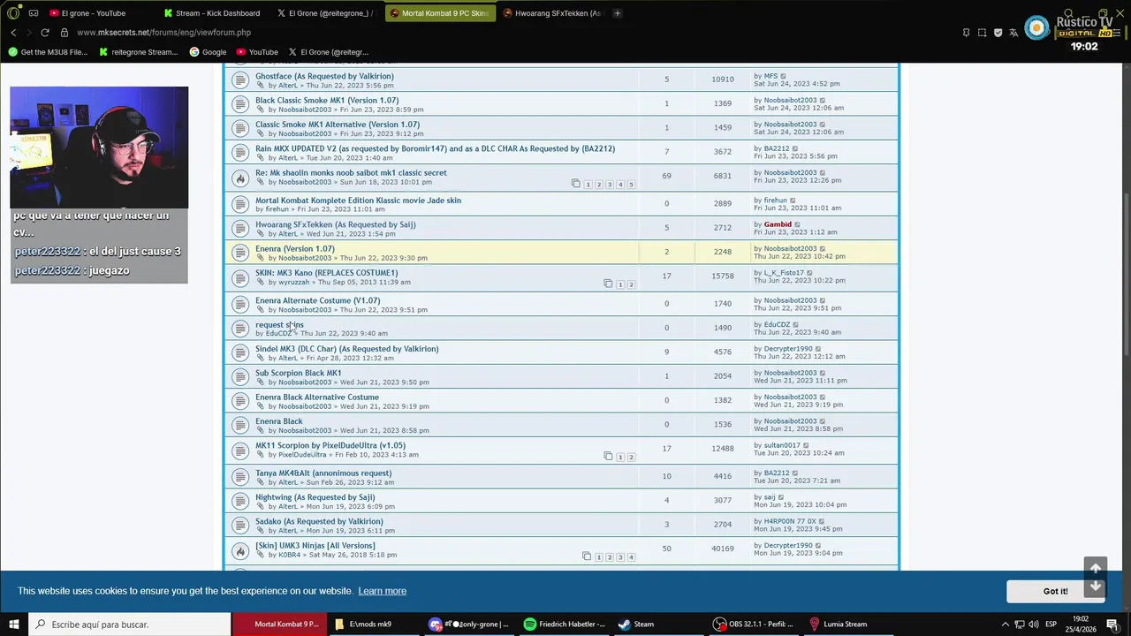Show hidden system tray icons chevron
The width and height of the screenshot is (1131, 636).
point(1006,625)
